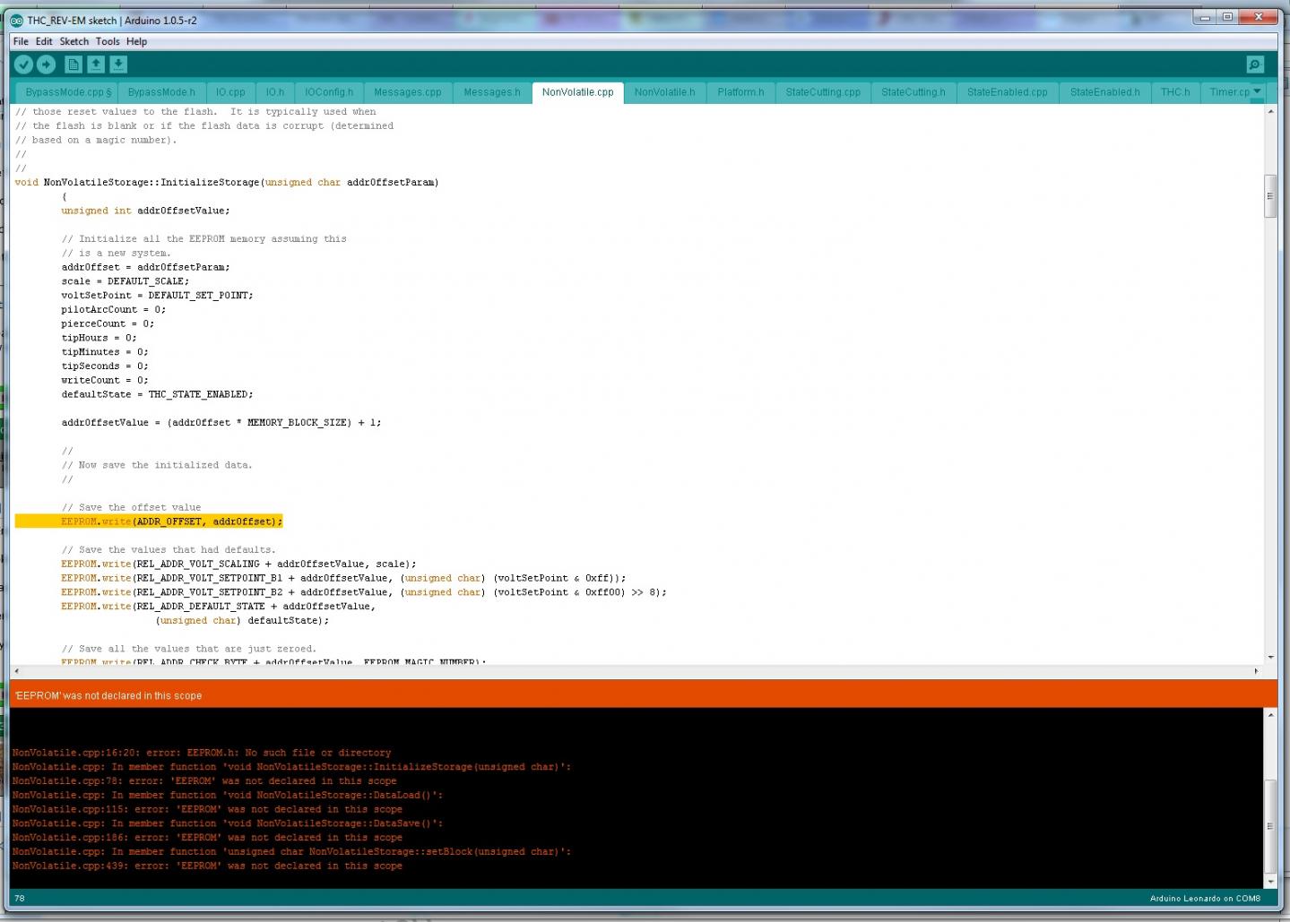Expand the tab list dropdown arrow

(x=1257, y=91)
